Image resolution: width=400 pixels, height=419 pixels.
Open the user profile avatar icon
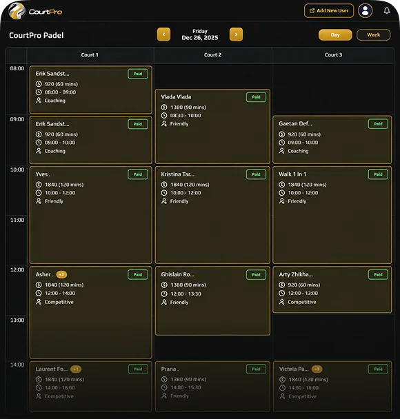click(x=366, y=11)
